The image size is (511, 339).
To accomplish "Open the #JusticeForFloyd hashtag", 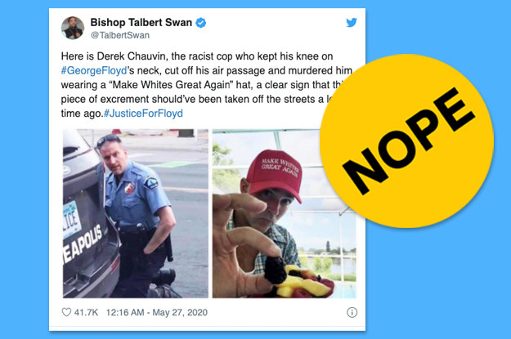I will pos(143,114).
